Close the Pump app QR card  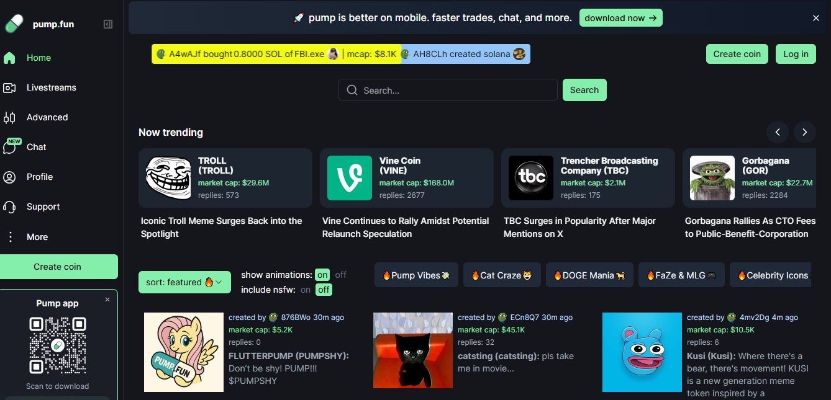click(107, 300)
